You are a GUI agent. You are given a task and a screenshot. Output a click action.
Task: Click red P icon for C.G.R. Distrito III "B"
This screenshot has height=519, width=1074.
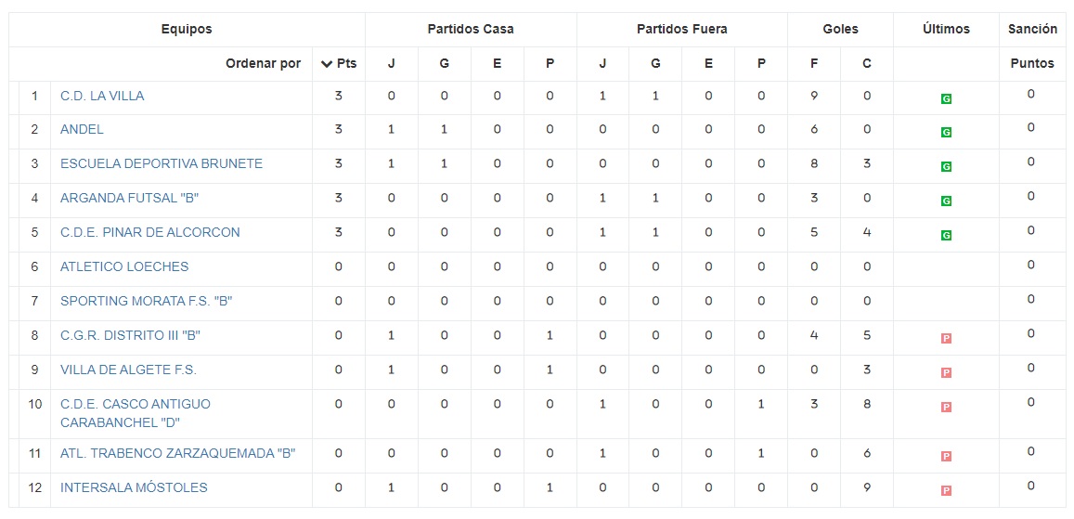click(946, 339)
